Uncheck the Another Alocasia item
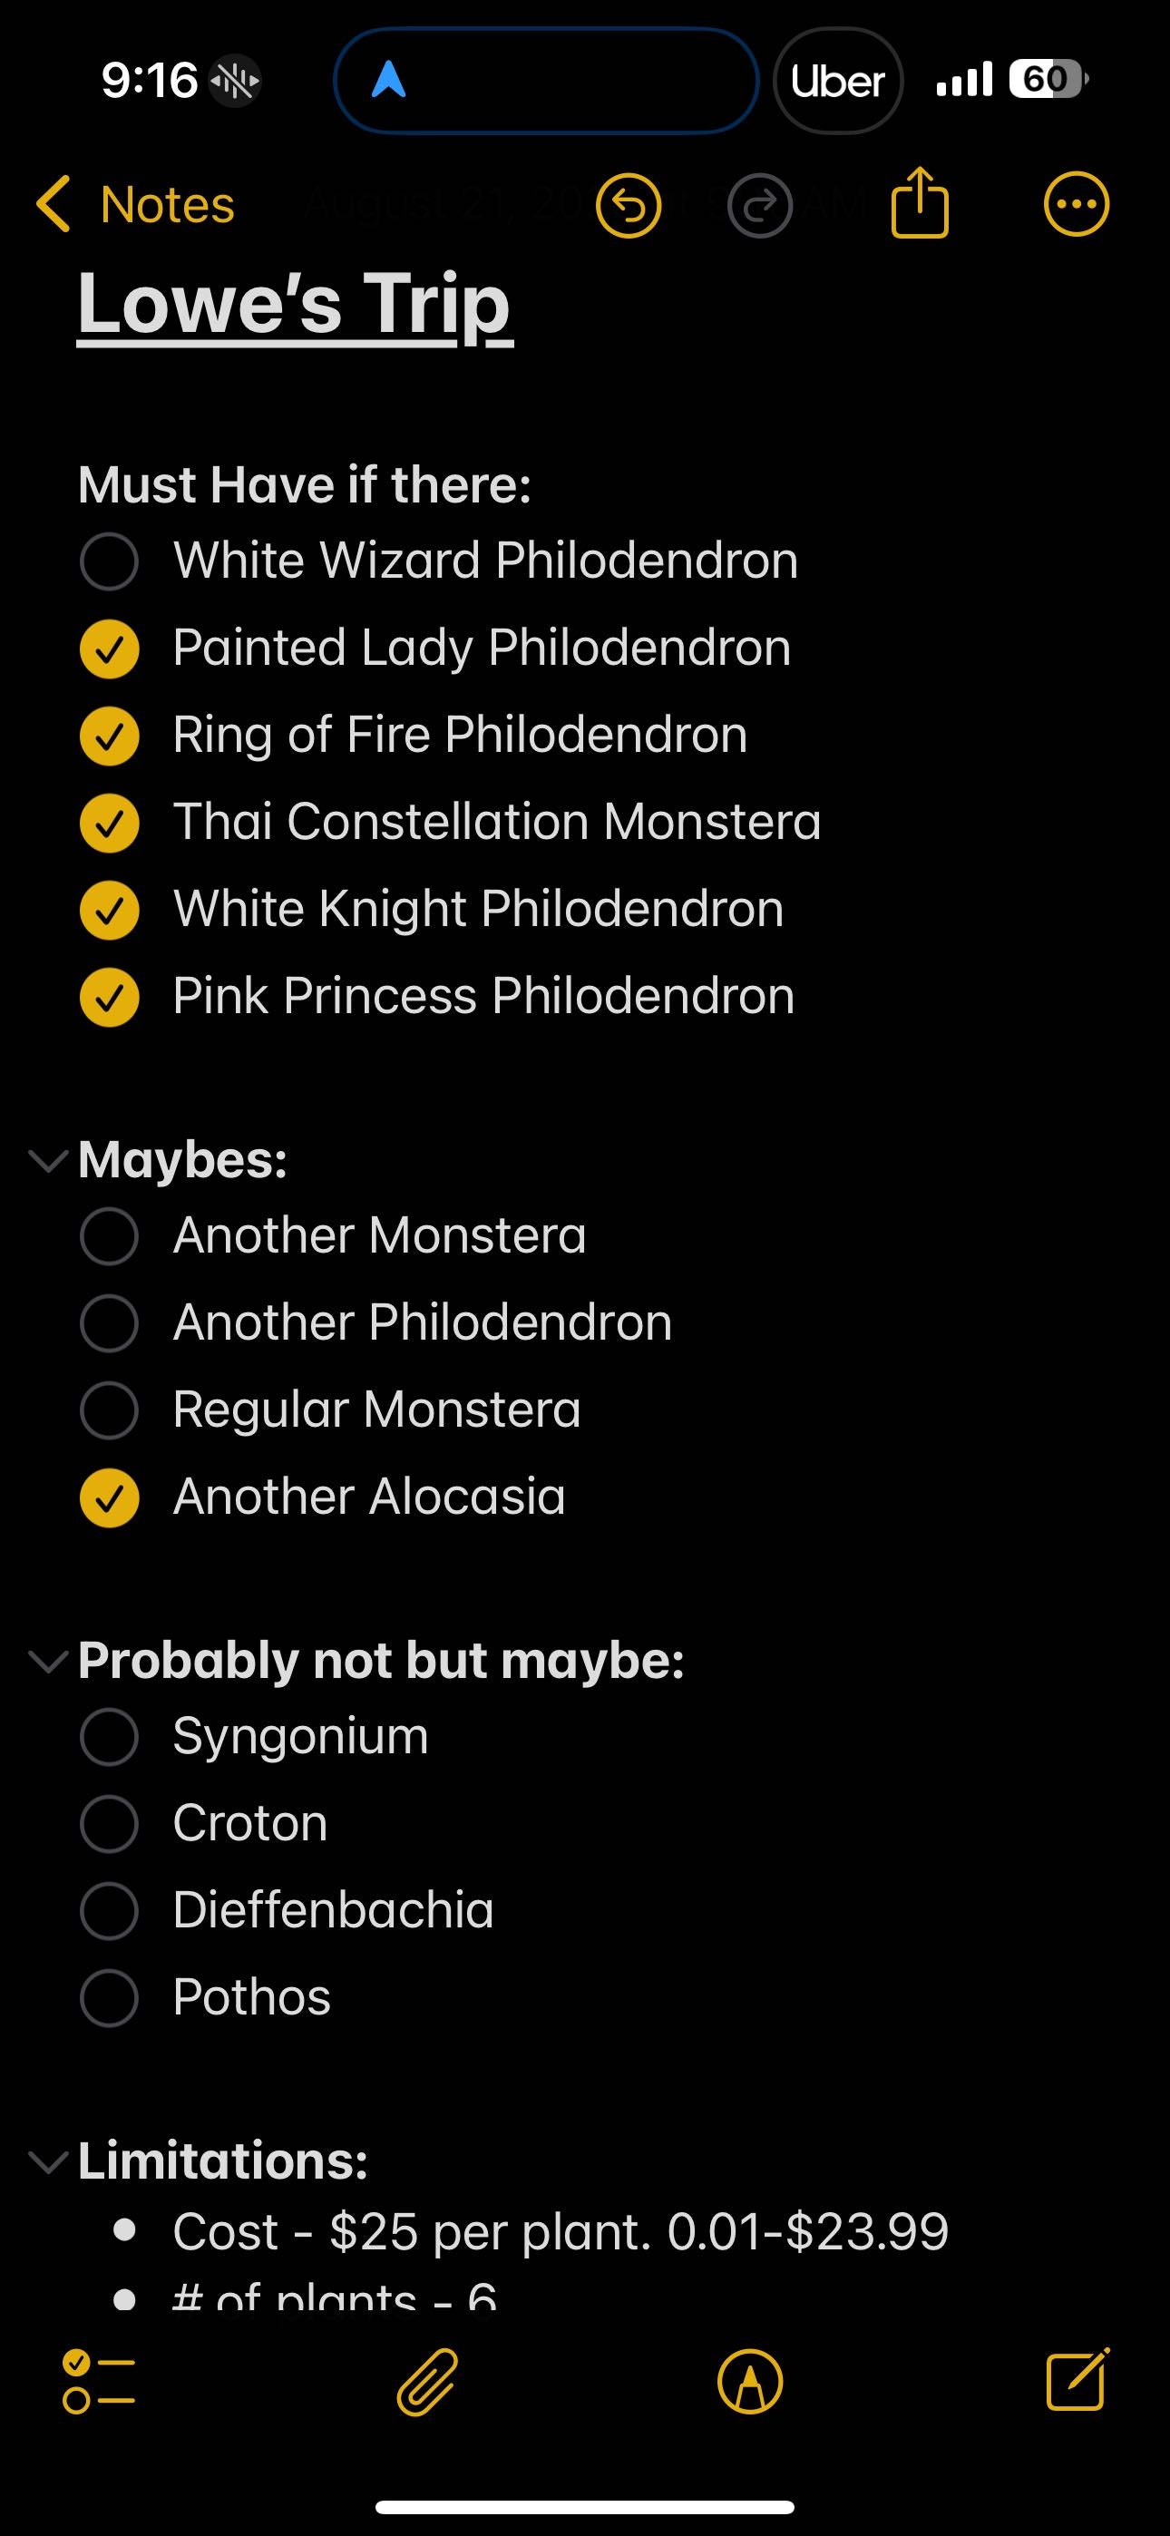1170x2536 pixels. (110, 1497)
